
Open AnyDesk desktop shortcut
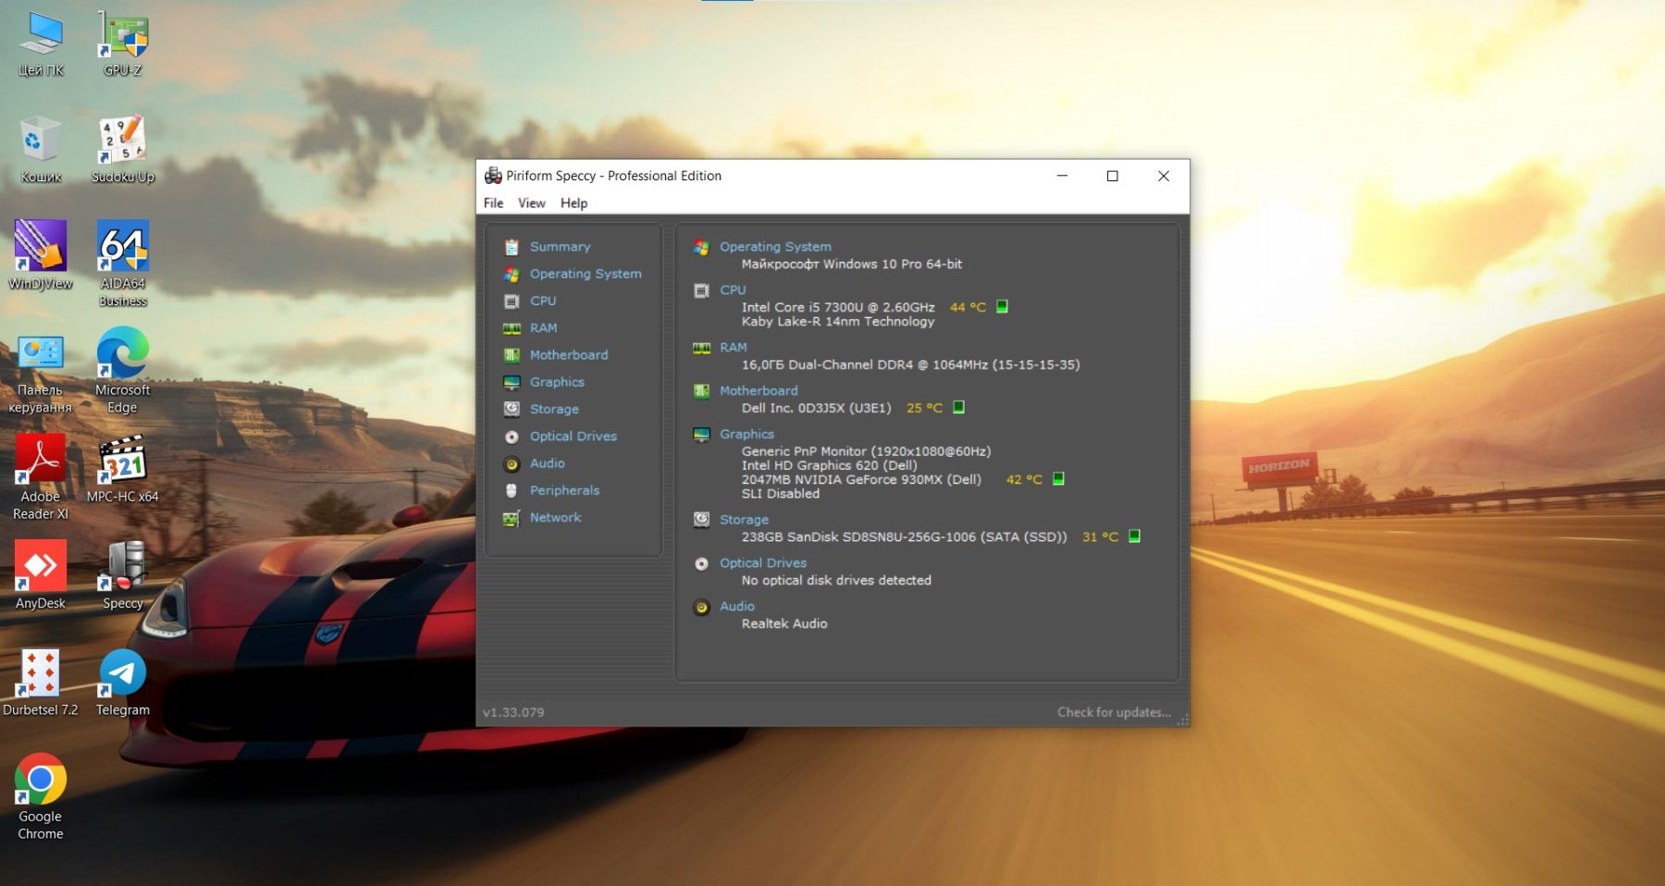coord(41,575)
